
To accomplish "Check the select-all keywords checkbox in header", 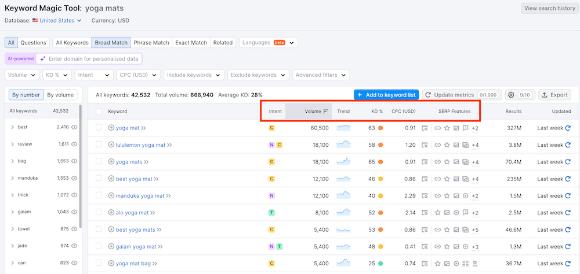I will [99, 112].
